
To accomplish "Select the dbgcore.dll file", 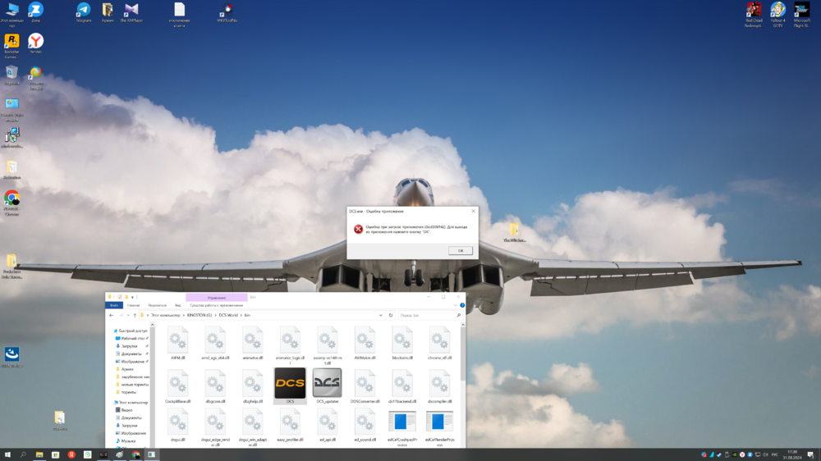I will coord(215,386).
